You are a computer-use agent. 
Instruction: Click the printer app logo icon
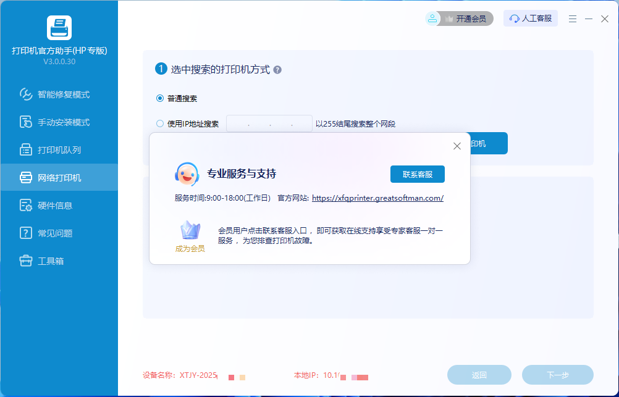tap(59, 28)
